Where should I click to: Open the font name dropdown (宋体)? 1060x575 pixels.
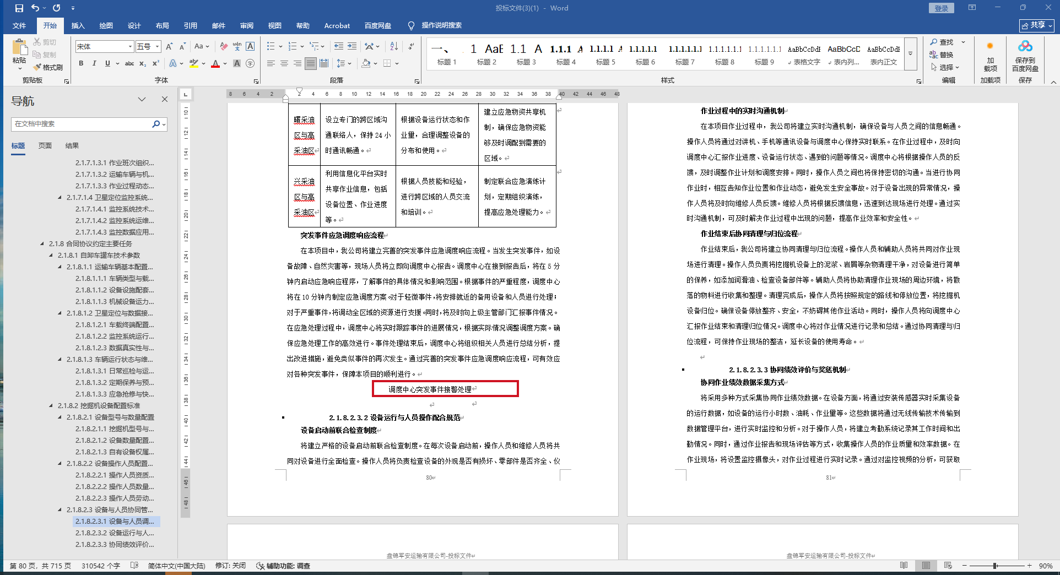(130, 47)
